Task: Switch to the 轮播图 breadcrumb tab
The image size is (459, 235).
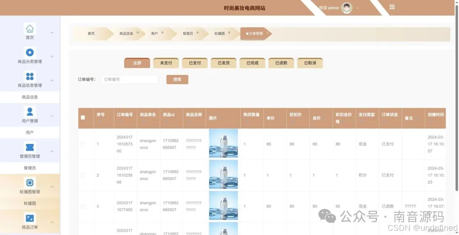Action: click(x=219, y=34)
